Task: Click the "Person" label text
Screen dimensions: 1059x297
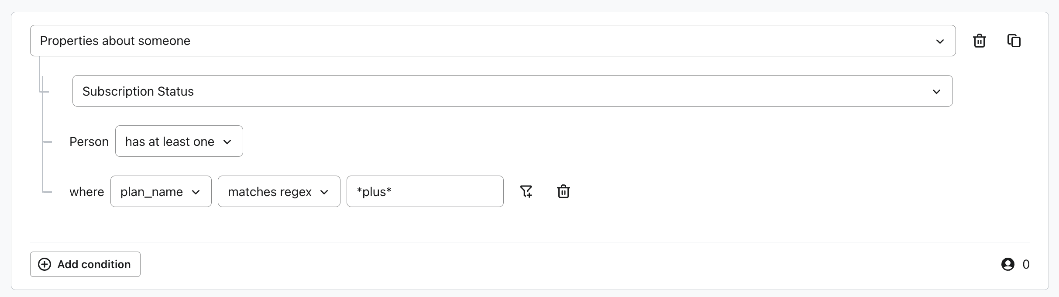Action: tap(89, 142)
